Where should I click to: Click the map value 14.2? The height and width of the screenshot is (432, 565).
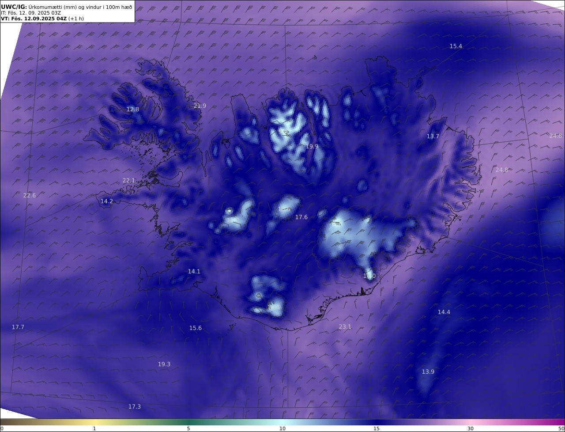[x=107, y=201]
